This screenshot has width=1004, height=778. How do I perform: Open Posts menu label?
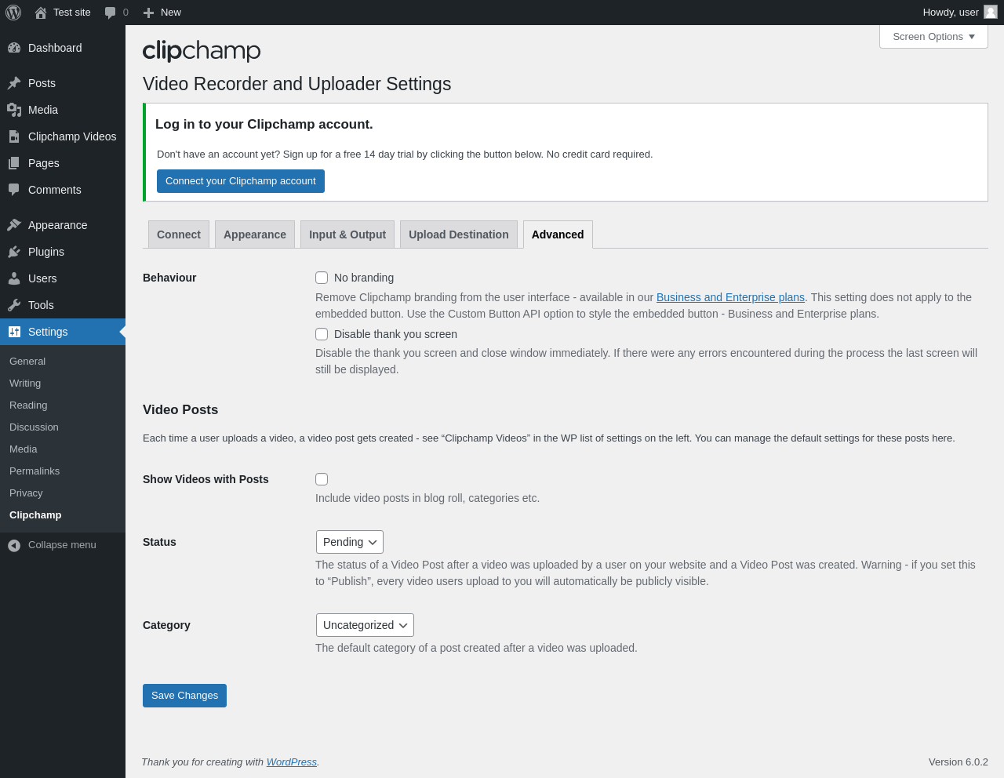click(42, 83)
